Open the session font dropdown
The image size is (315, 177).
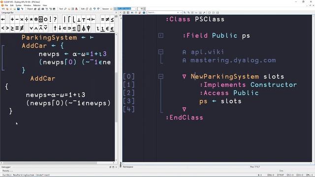[x=136, y=9]
